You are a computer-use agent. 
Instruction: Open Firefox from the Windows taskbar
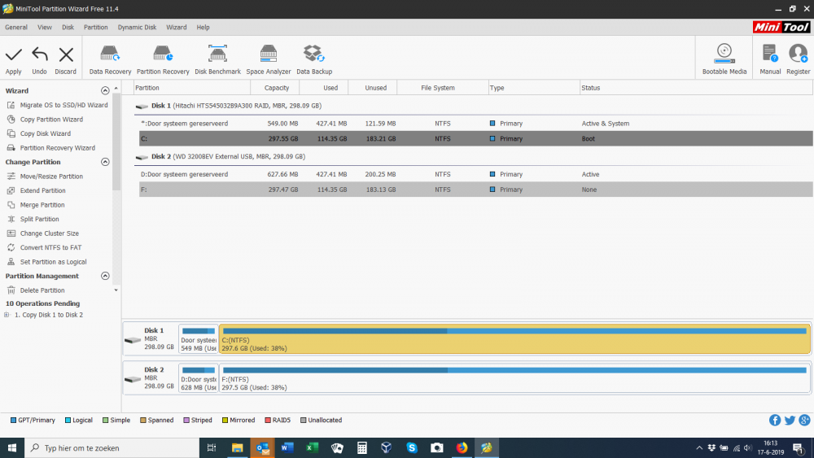point(462,448)
